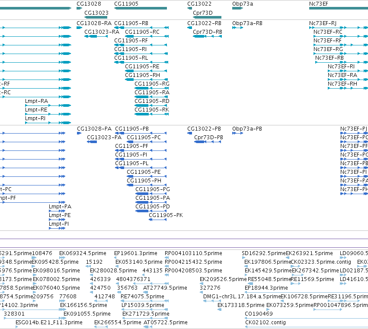Image resolution: width=368 pixels, height=329 pixels.
Task: Select protein CG11905-PC
Action: click(x=144, y=137)
